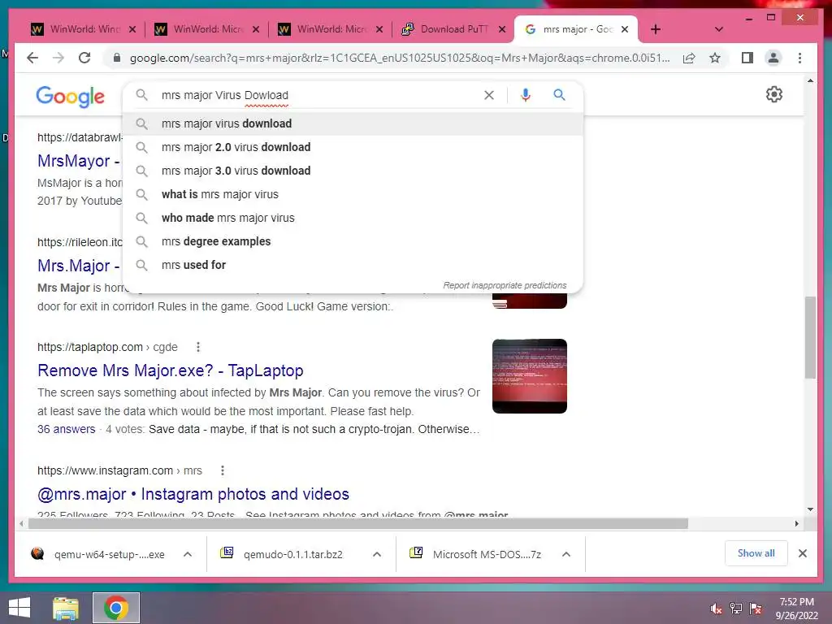Open the Action Center flag icon
The width and height of the screenshot is (832, 624).
(x=756, y=609)
